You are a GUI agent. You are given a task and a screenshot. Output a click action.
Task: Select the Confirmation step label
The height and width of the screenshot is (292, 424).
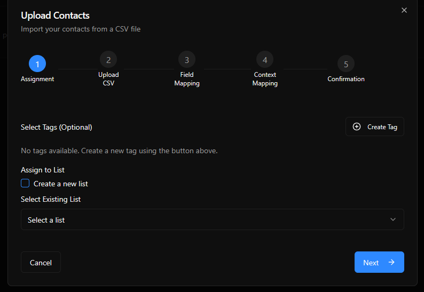coord(346,79)
